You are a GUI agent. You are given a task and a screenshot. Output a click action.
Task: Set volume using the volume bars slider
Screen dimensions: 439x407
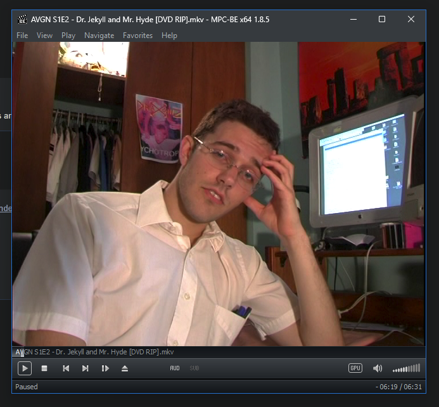pyautogui.click(x=407, y=368)
